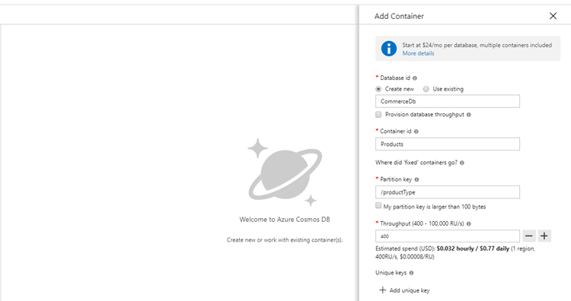Open the More details link
This screenshot has height=301, width=571.
click(418, 53)
